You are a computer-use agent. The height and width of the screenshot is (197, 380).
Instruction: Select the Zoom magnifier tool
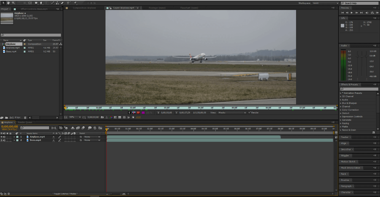coord(13,3)
